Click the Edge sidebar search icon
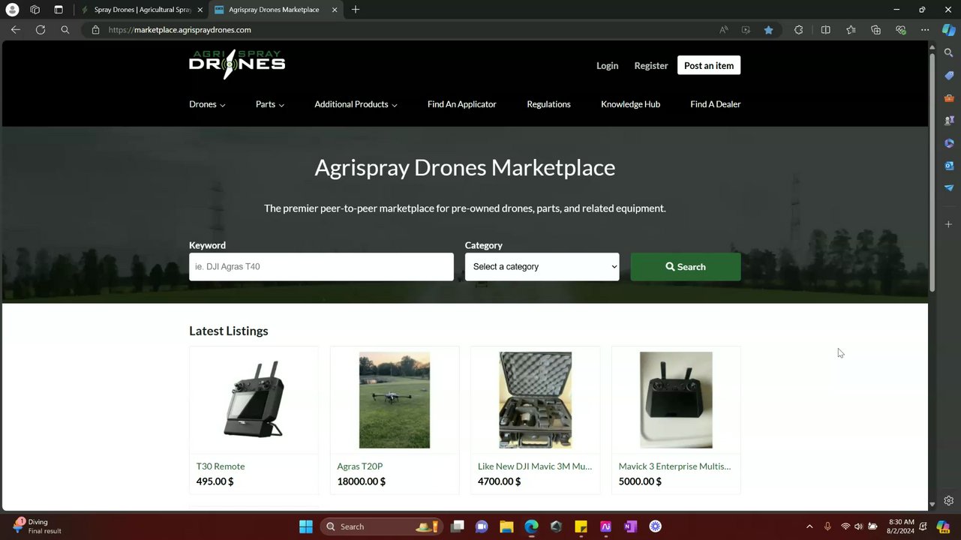Image resolution: width=961 pixels, height=540 pixels. coord(949,53)
